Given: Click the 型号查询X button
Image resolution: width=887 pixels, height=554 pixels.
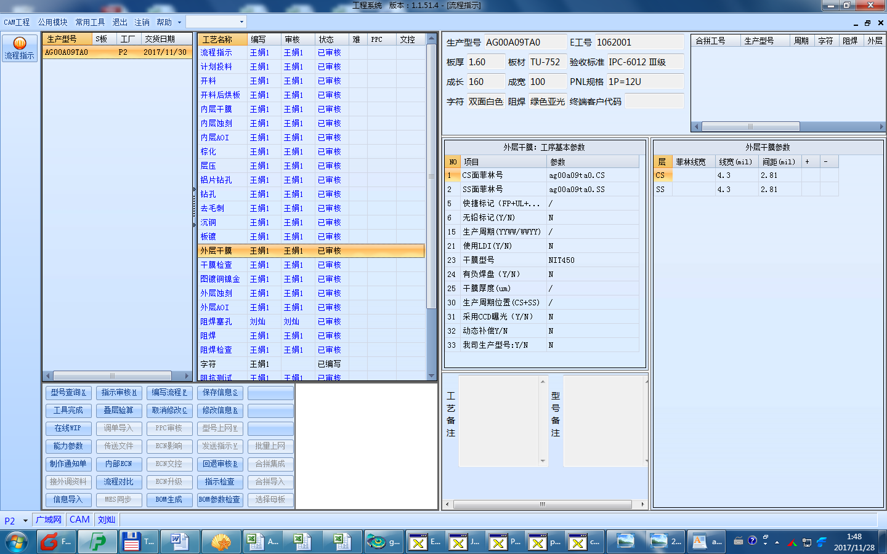Looking at the screenshot, I should [68, 393].
